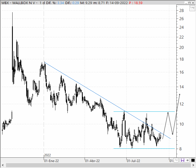Screen dimensions: 196x168
Task: Click the Dif. value 0,29
Action: click(x=76, y=3)
